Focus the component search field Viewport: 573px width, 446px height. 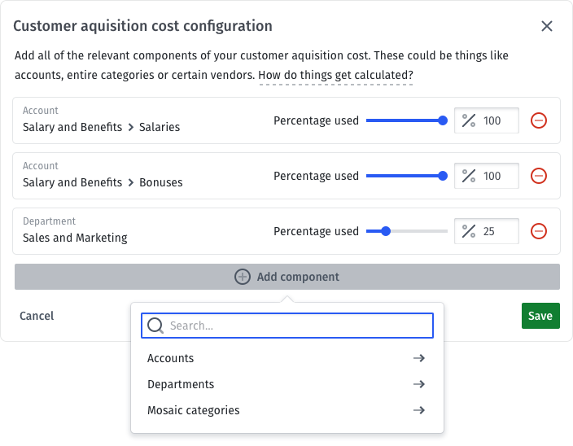[x=297, y=326]
